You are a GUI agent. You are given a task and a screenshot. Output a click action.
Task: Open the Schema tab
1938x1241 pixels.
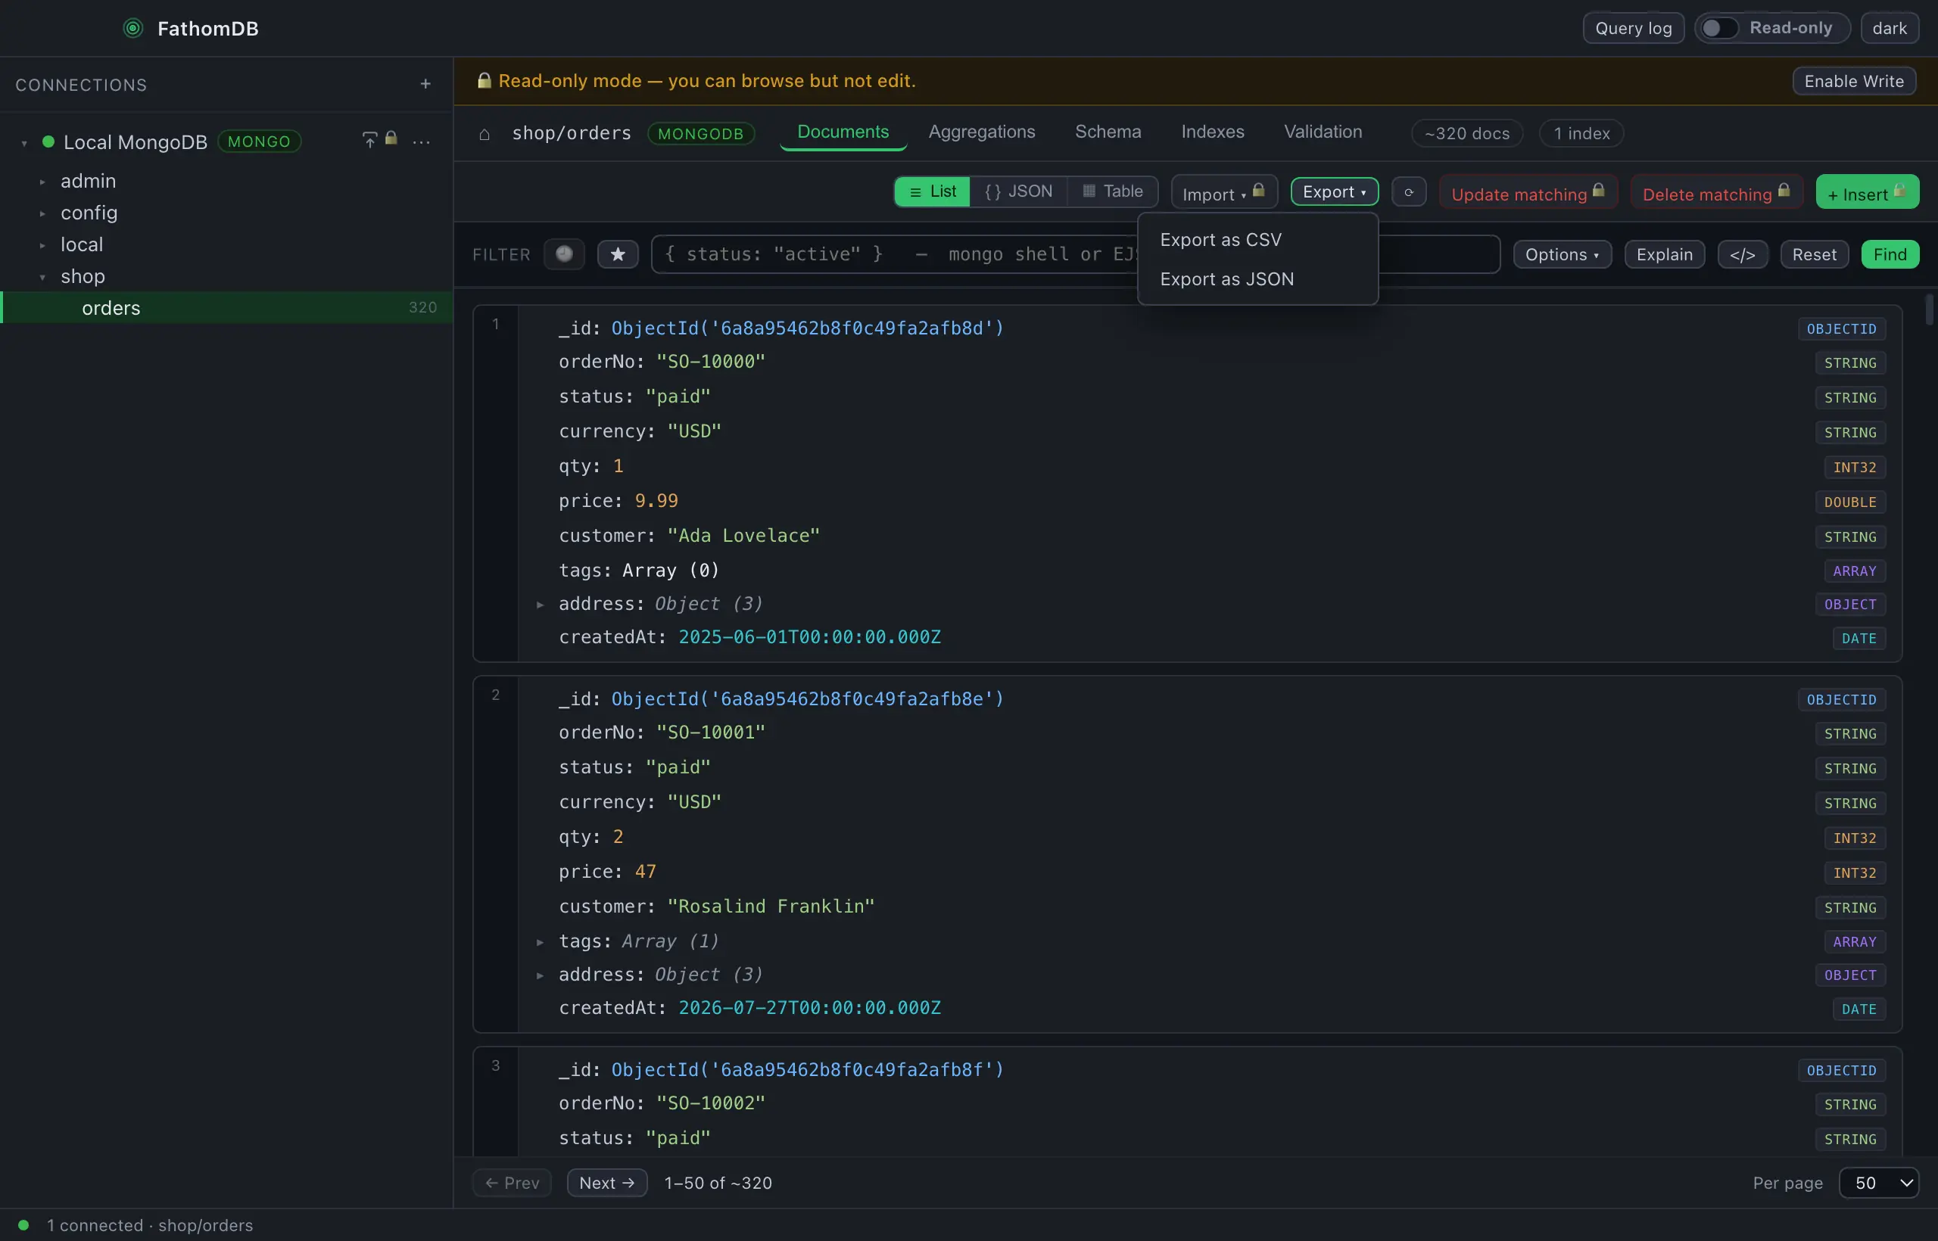point(1108,132)
